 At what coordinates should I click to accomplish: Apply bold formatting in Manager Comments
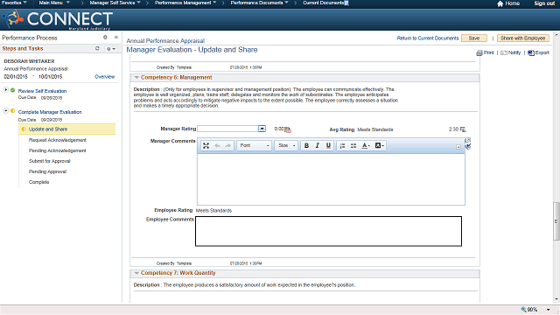[306, 146]
